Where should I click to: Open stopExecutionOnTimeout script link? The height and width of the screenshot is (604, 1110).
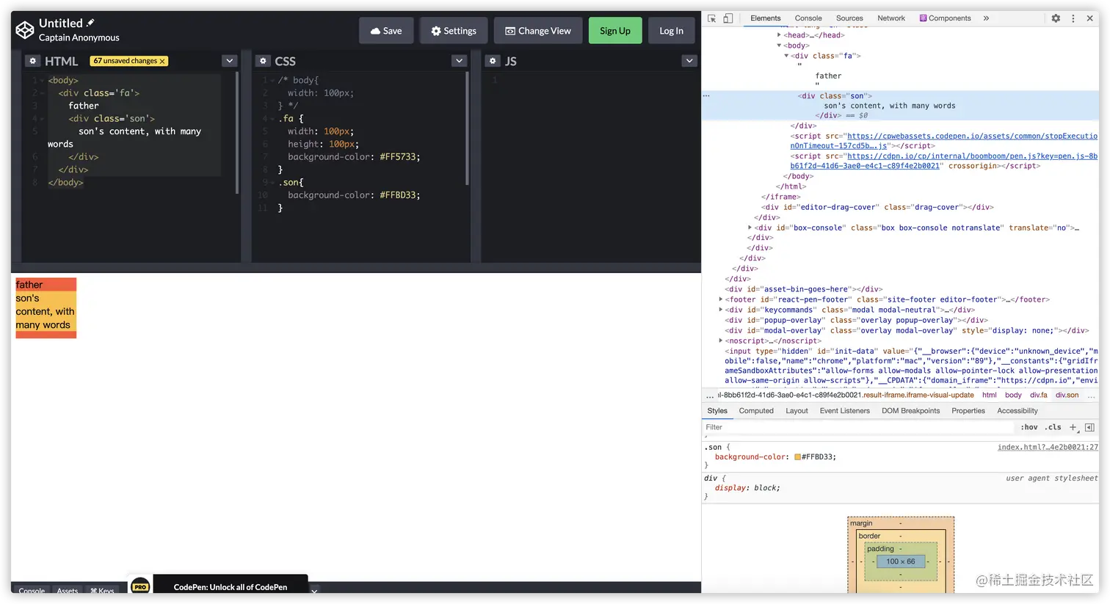(x=943, y=141)
